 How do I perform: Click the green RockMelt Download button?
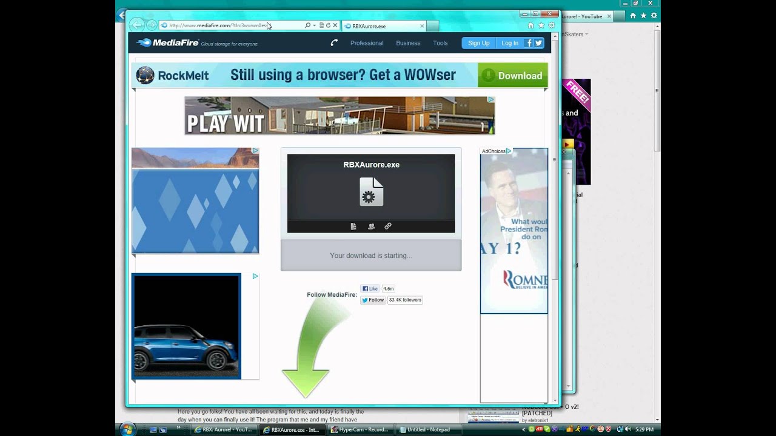513,76
